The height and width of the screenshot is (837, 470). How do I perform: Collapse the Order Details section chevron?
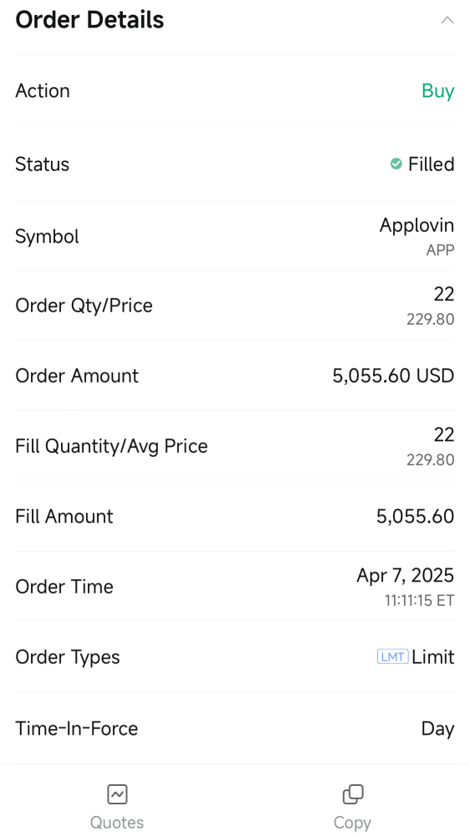pyautogui.click(x=447, y=20)
